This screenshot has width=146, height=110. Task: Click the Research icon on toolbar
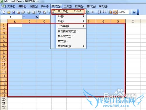coord(44,12)
